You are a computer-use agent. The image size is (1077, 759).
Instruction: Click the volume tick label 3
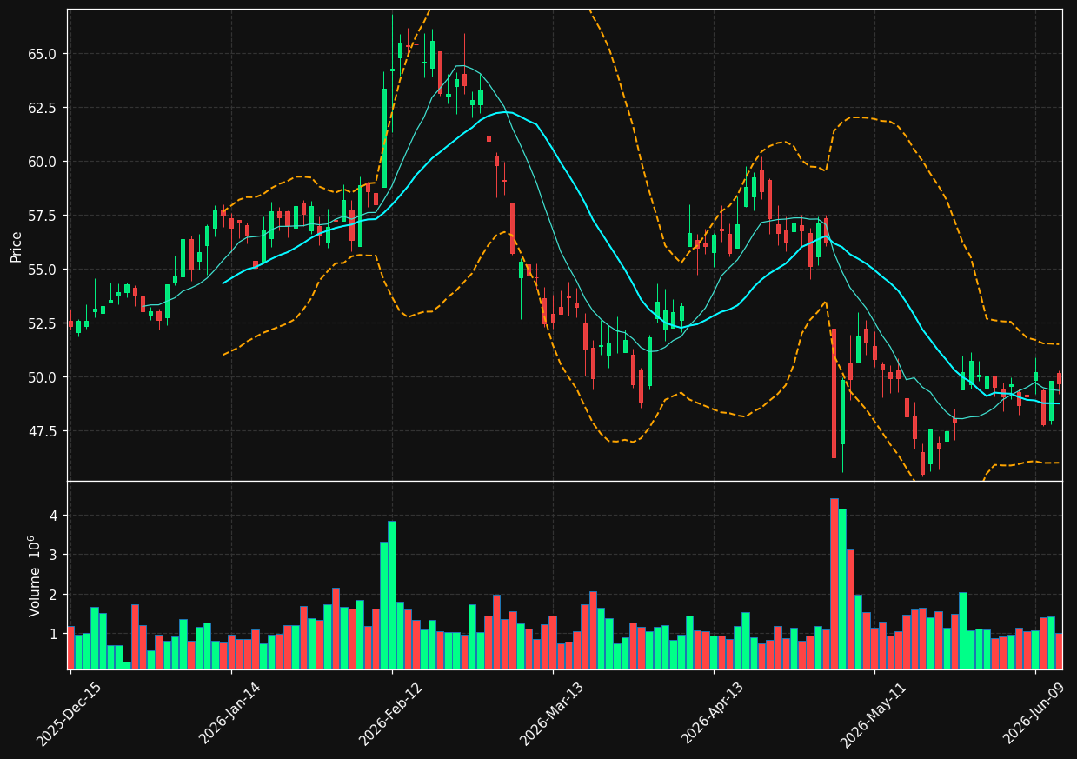53,555
